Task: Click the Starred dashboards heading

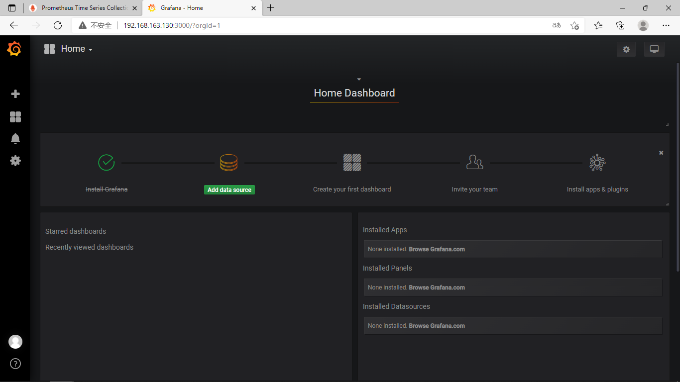Action: click(x=76, y=231)
